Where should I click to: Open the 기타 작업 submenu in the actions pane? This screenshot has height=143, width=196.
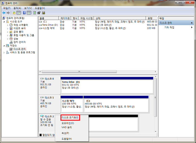(x=176, y=27)
